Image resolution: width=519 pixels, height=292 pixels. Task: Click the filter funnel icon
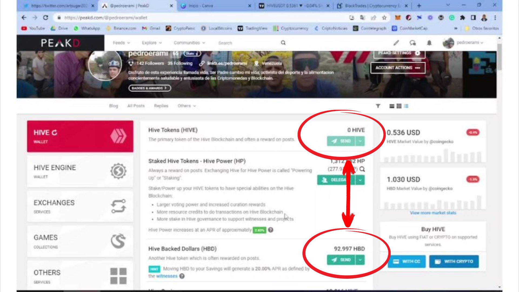[x=378, y=106]
